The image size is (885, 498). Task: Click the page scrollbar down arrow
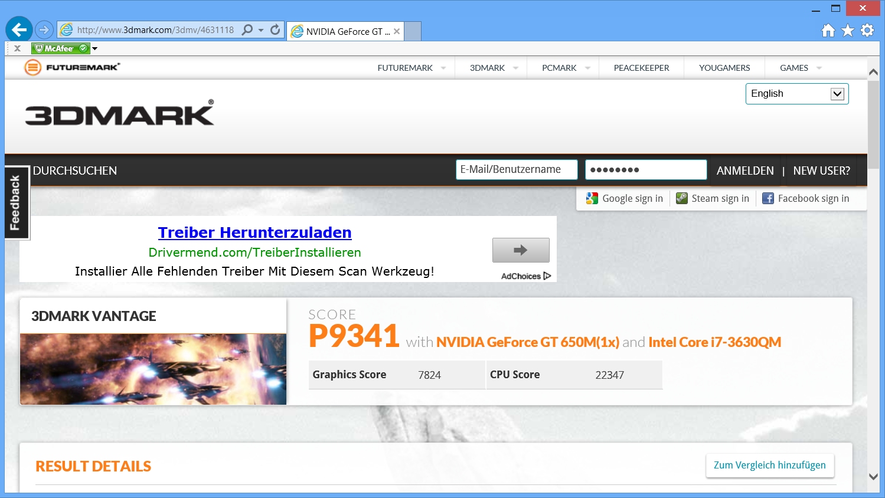pyautogui.click(x=873, y=476)
